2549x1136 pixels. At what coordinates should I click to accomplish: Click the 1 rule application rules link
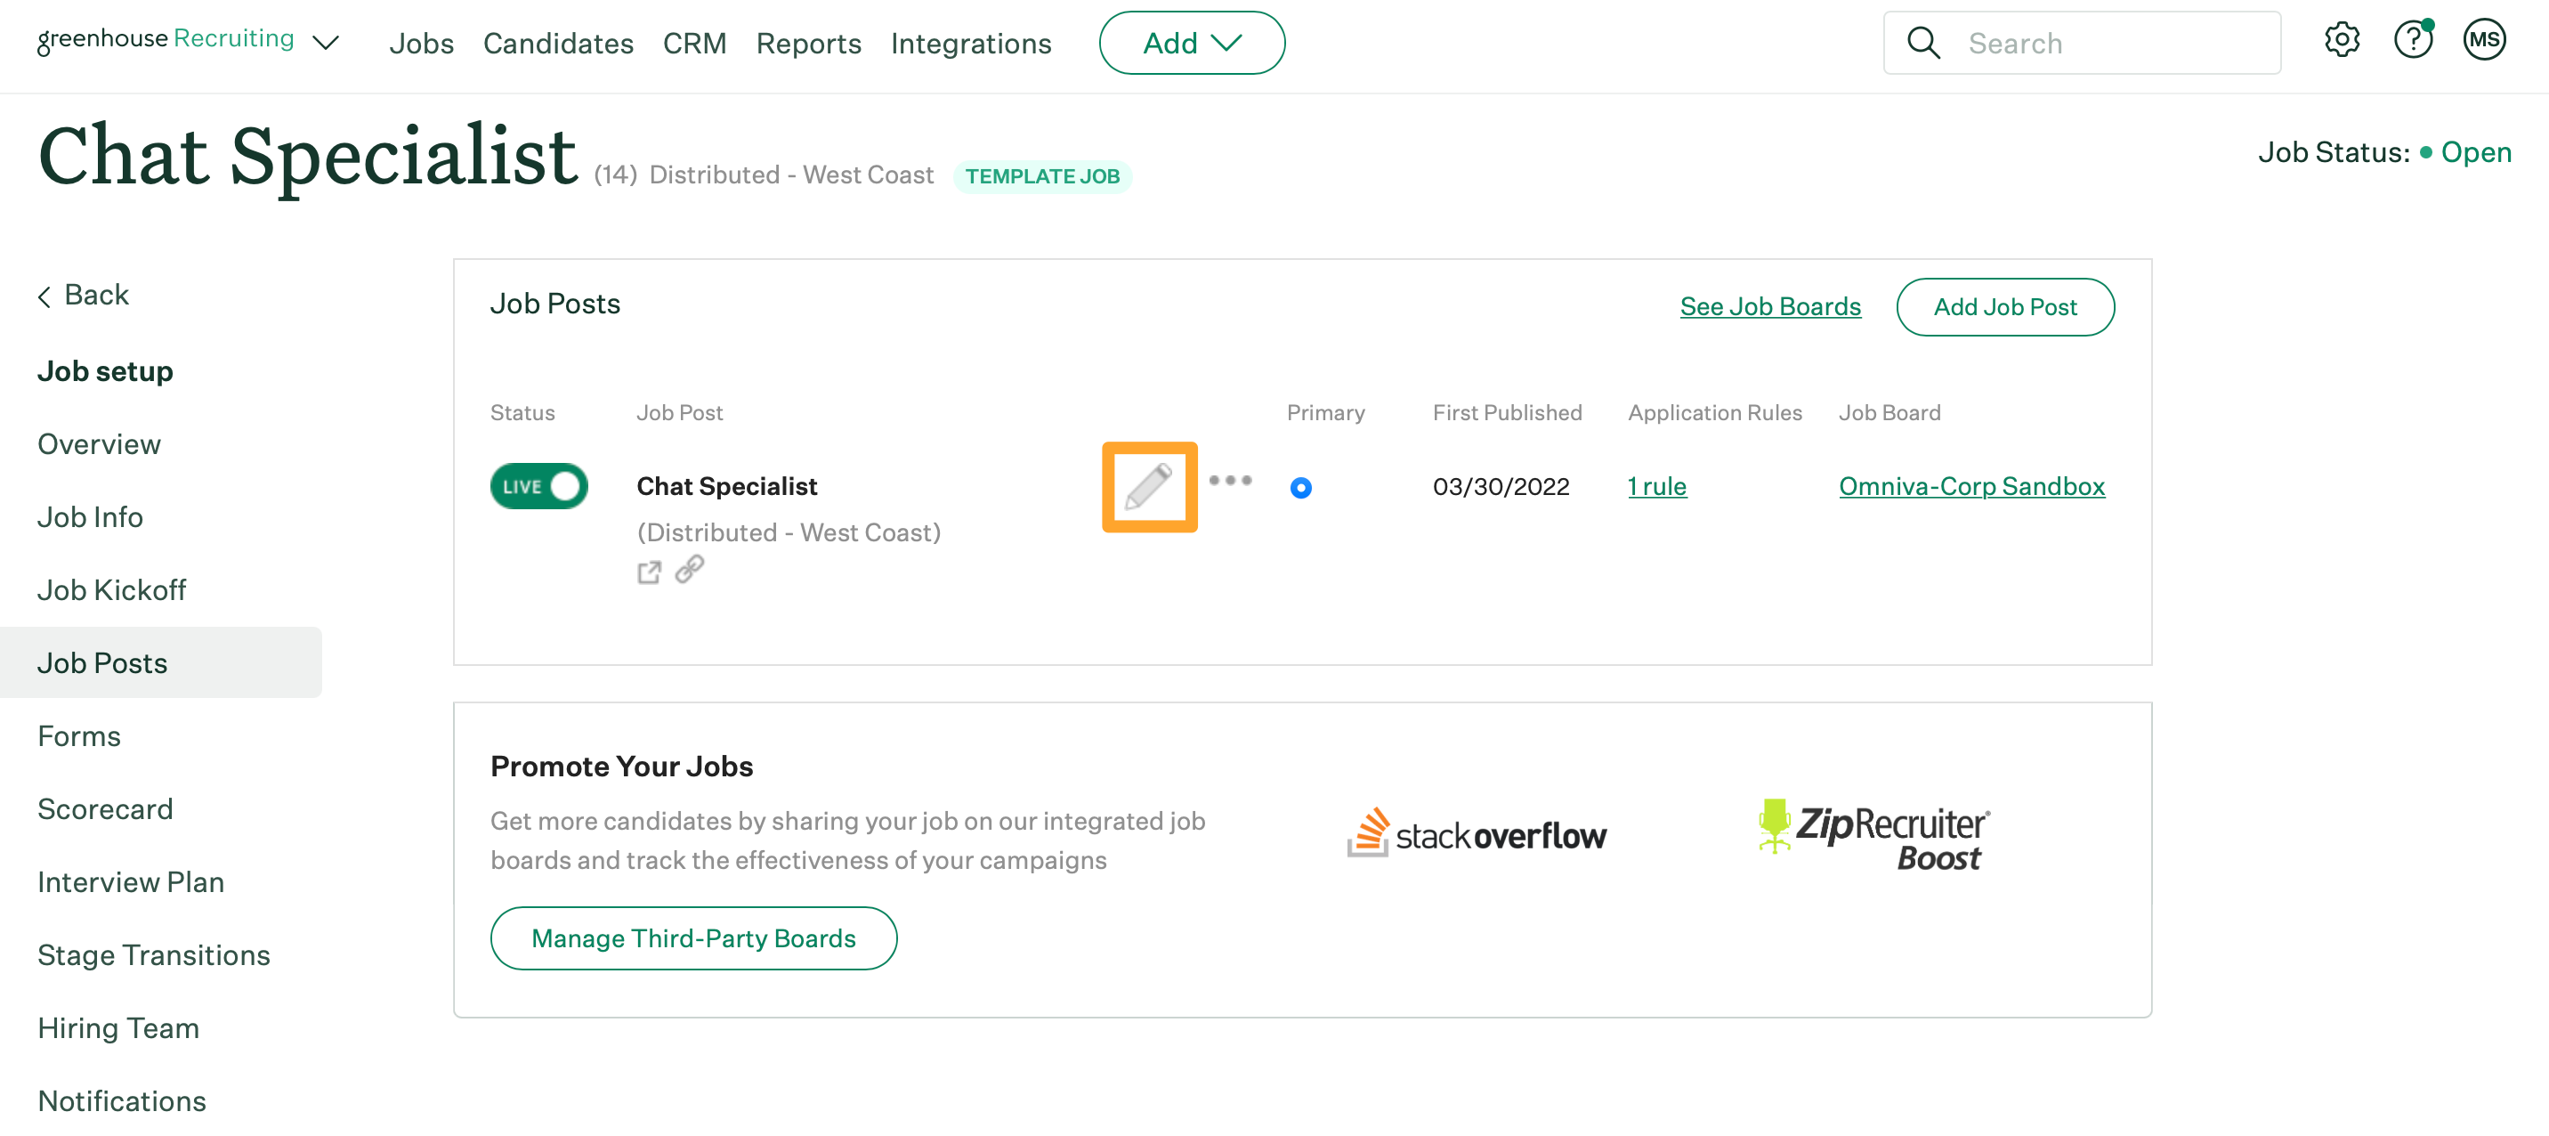(x=1656, y=487)
